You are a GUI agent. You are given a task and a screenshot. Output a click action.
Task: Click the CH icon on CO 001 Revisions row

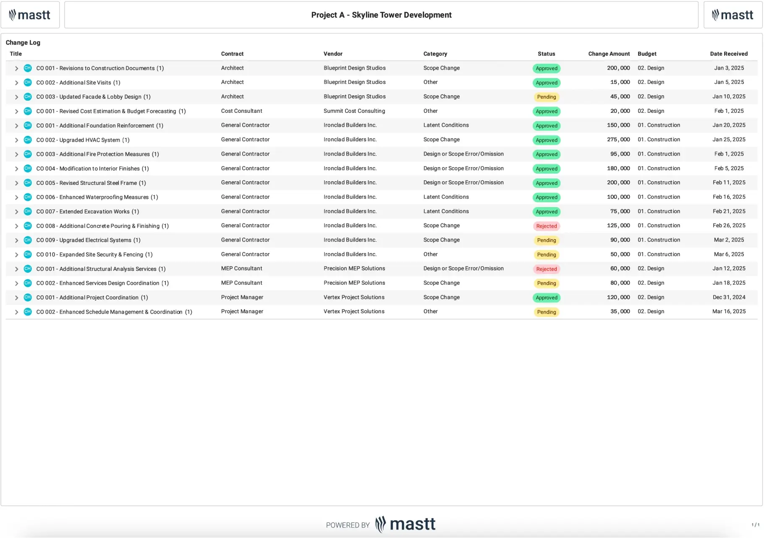pos(28,68)
